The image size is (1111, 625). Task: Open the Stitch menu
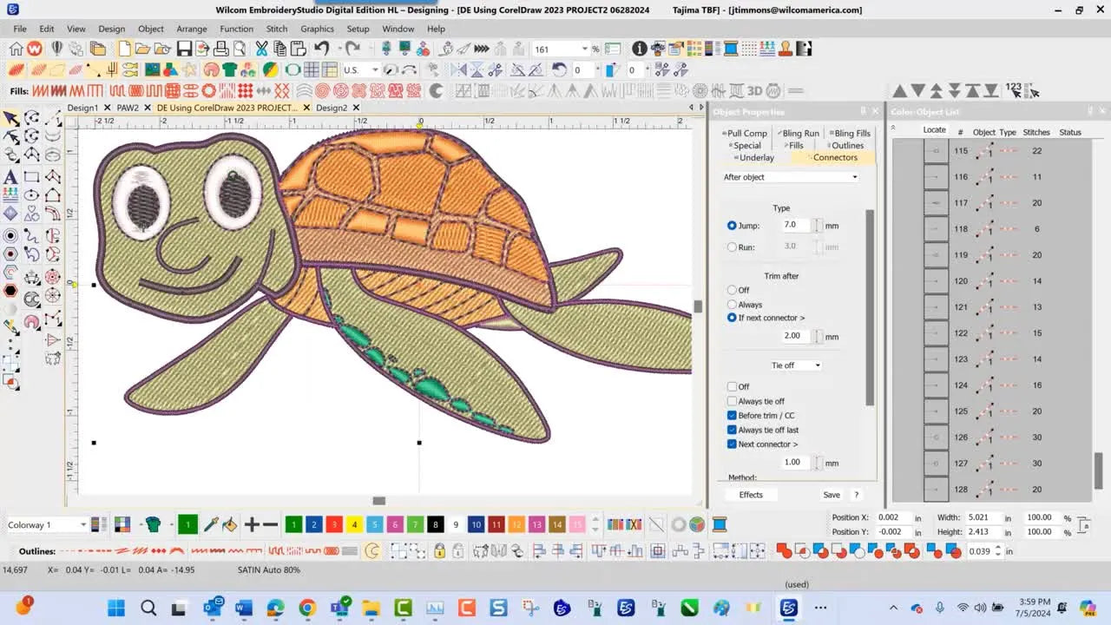tap(276, 29)
